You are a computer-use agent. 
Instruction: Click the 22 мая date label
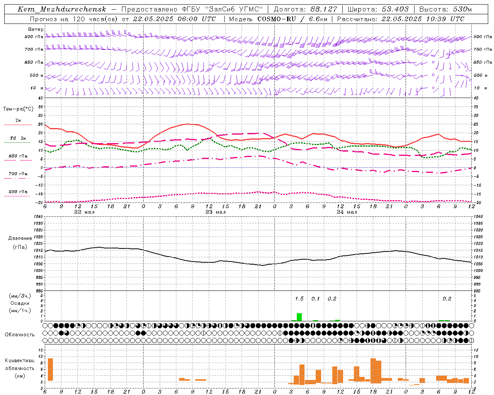pos(84,212)
